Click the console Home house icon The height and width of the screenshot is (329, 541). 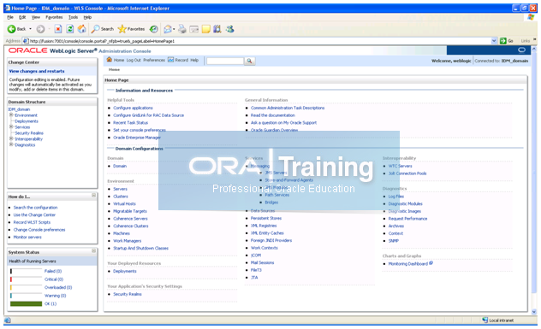[110, 60]
